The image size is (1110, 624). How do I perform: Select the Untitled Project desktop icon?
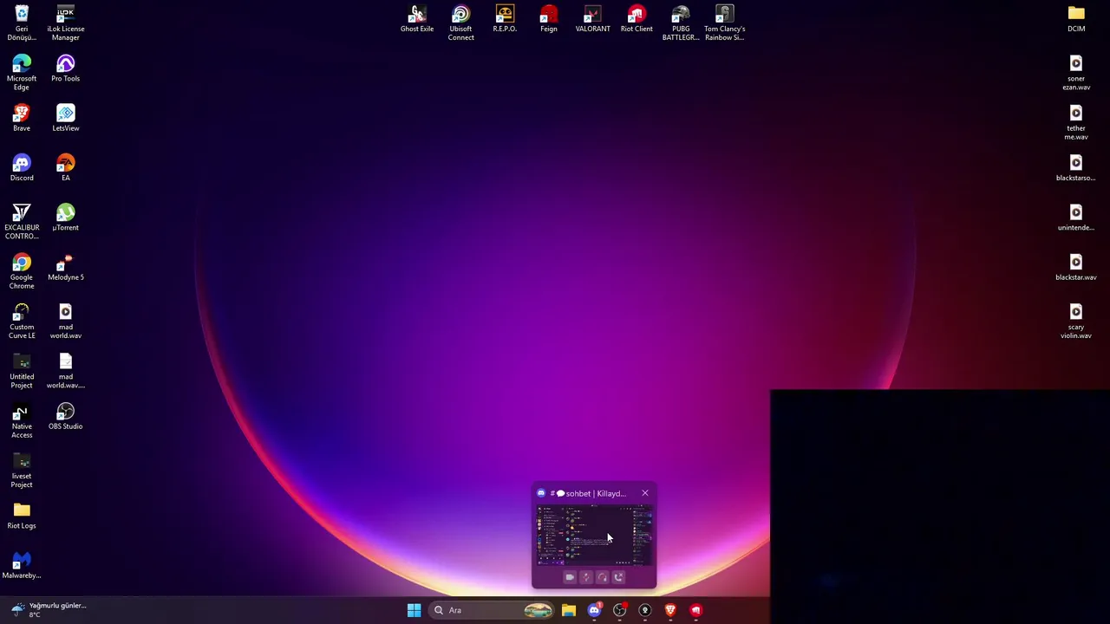(22, 371)
